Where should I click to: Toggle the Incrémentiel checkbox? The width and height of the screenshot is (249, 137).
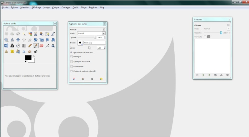pos(71,66)
